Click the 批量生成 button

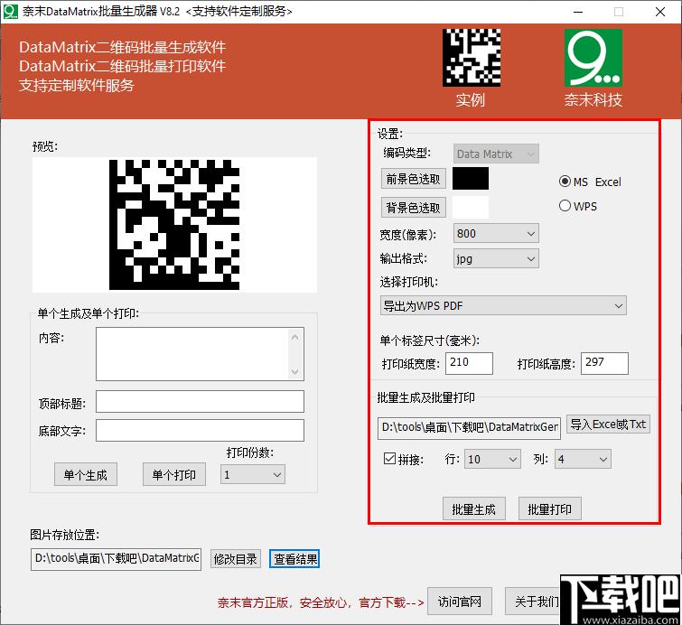[x=474, y=508]
